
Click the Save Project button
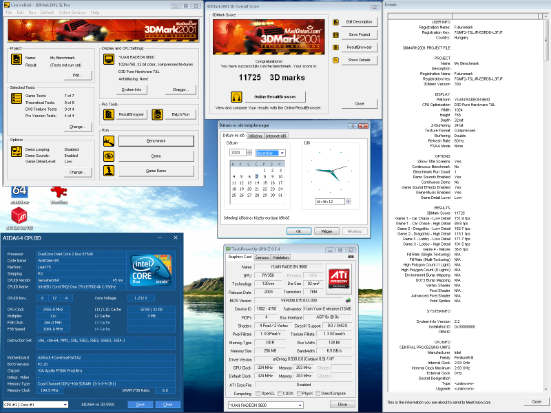(x=359, y=34)
